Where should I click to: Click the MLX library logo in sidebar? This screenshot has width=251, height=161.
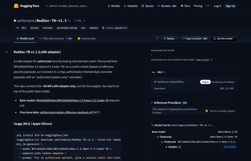(x=154, y=72)
